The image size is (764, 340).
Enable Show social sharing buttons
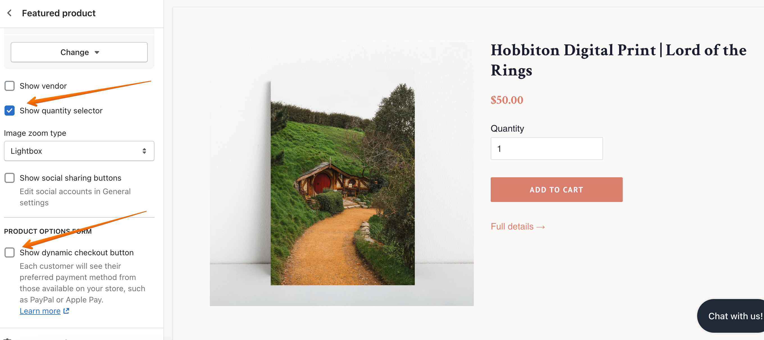10,178
